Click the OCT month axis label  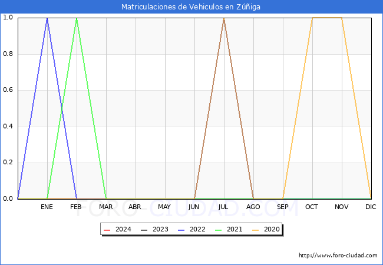[312, 207]
